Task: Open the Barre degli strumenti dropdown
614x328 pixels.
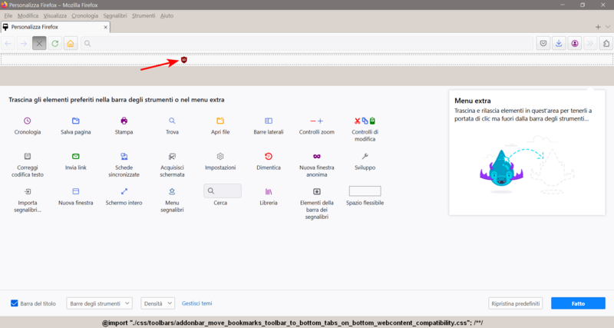Action: point(100,303)
